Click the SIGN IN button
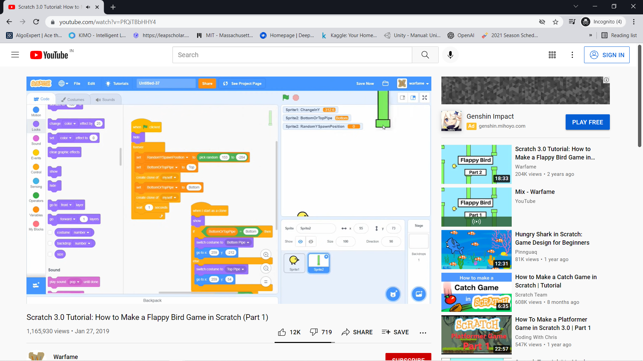This screenshot has height=361, width=643. point(606,55)
